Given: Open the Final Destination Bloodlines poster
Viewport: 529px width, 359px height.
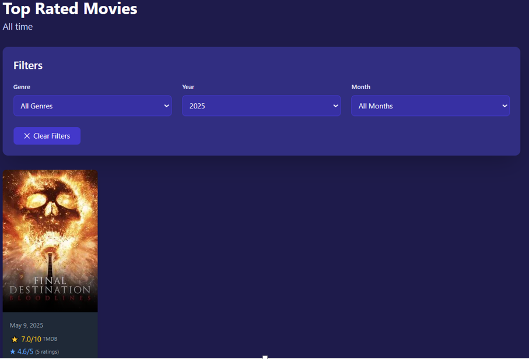Looking at the screenshot, I should 50,241.
